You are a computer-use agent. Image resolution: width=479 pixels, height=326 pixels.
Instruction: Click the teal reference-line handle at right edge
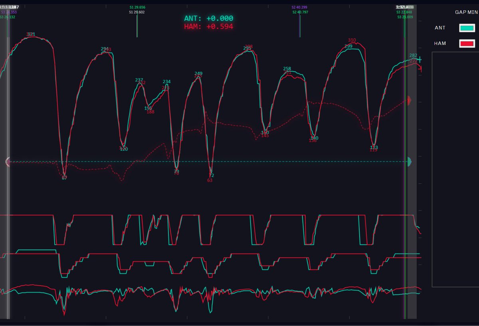point(409,161)
